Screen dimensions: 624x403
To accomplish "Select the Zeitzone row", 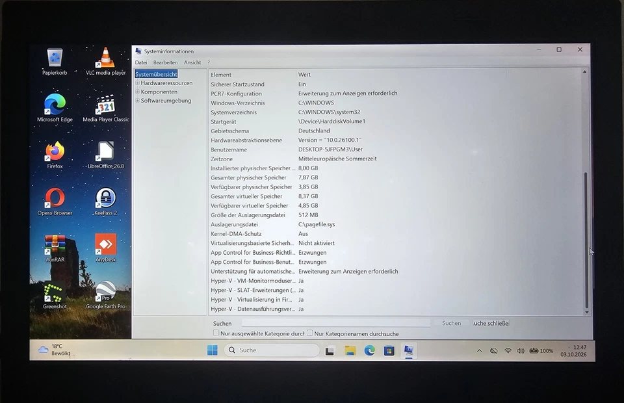I will coord(395,159).
